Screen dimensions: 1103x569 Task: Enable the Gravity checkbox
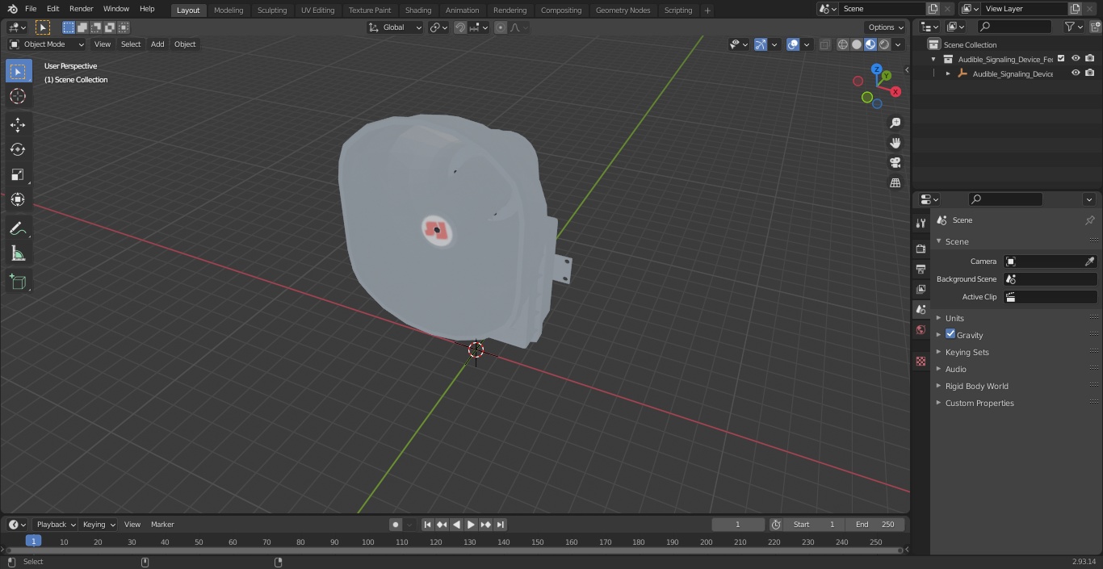click(x=950, y=334)
